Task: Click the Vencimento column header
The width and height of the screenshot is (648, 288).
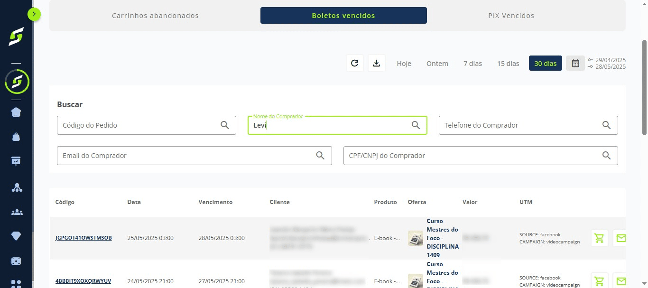Action: click(x=215, y=202)
